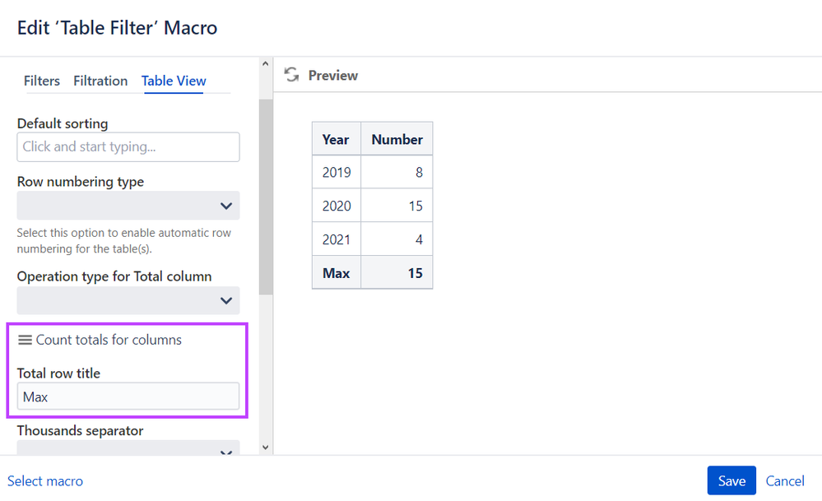Screen dimensions: 822x501
Task: Click the Preview refresh icon
Action: pyautogui.click(x=291, y=75)
